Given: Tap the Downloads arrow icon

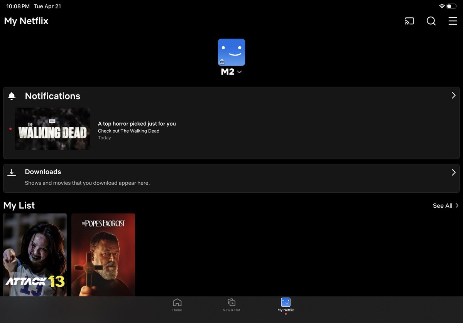Looking at the screenshot, I should 12,172.
